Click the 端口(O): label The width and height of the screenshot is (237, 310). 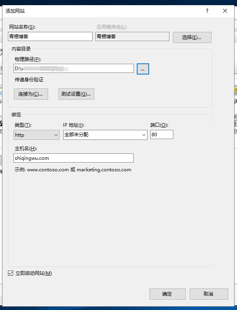[x=159, y=125]
